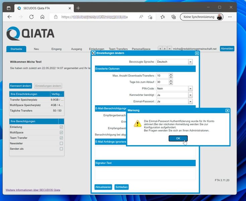Open PIN-Code dropdown
Screen dimensions: 246x201
pyautogui.click(x=190, y=88)
